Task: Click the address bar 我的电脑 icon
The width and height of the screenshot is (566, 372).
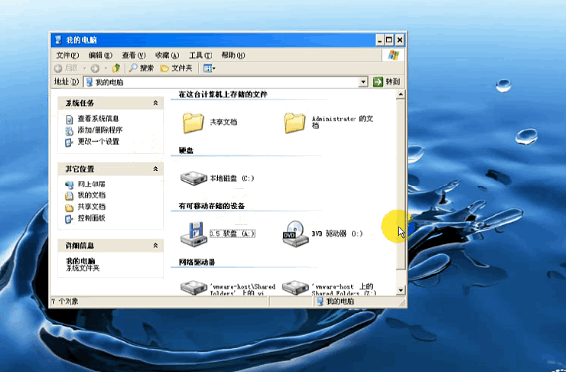Action: (90, 82)
